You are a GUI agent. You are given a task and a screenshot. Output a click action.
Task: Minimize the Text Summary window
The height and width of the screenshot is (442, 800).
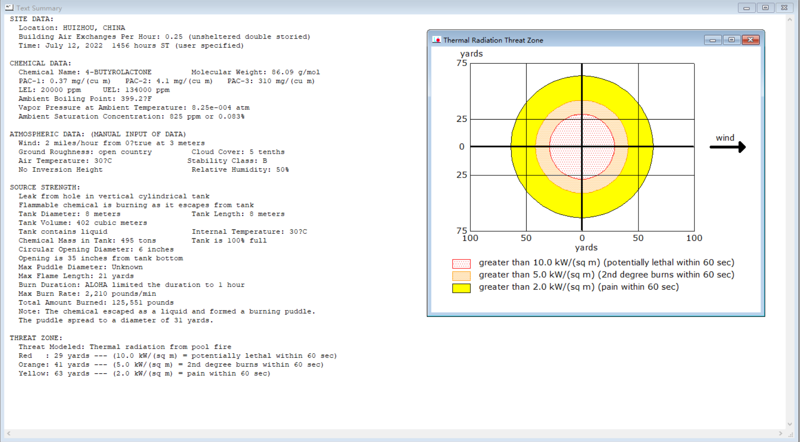click(x=747, y=8)
